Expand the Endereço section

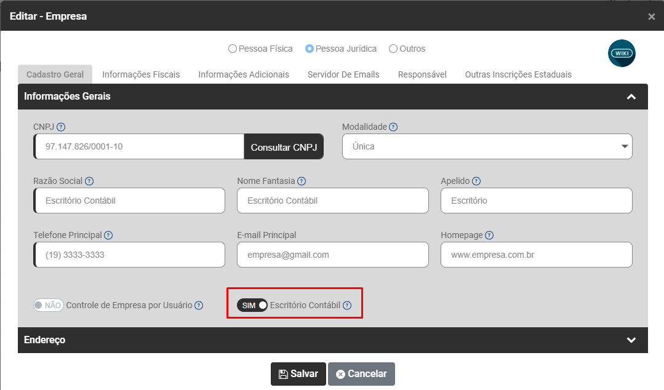(x=631, y=340)
